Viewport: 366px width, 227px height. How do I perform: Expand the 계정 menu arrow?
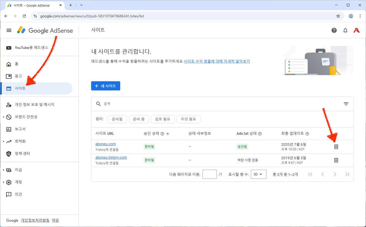(4, 182)
